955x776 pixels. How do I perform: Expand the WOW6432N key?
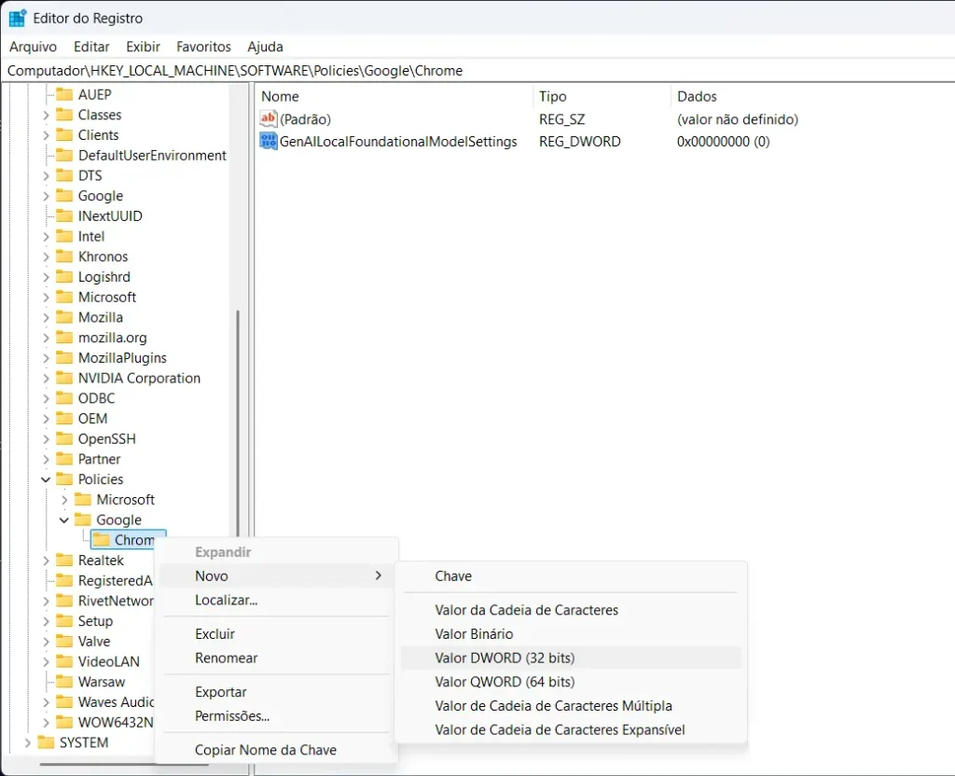pos(46,723)
